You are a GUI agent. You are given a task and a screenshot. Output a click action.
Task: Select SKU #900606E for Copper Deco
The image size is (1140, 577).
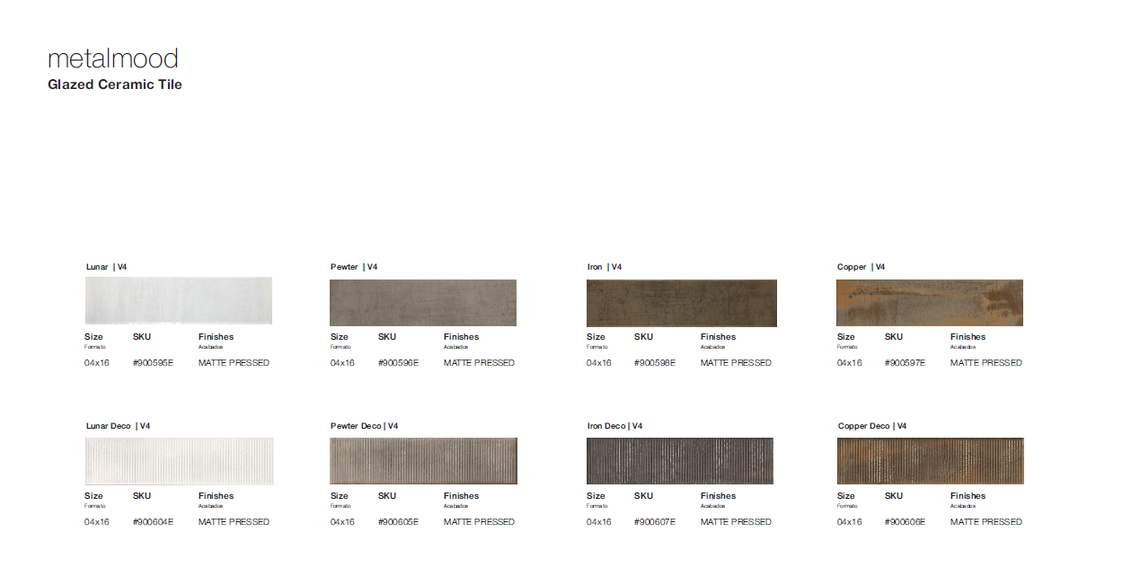905,522
